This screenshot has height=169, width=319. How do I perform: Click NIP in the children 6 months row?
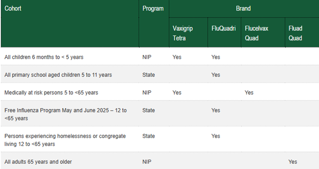pyautogui.click(x=147, y=57)
